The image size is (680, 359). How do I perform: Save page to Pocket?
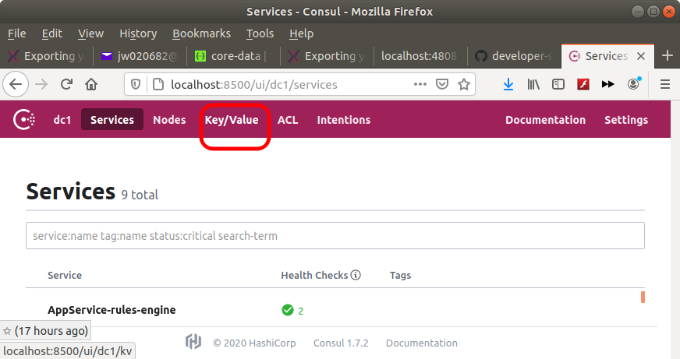442,84
